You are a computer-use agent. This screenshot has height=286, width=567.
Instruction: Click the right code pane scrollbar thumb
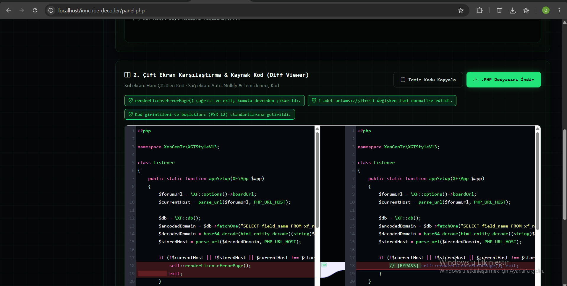[537, 181]
